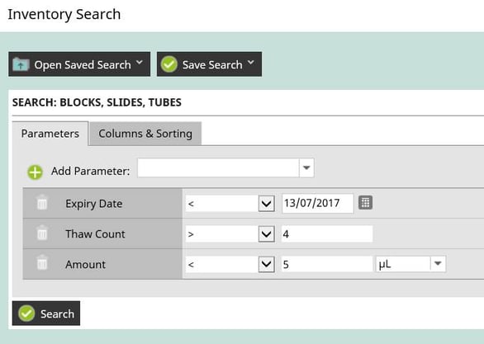Click the Open Saved Search button
This screenshot has width=484, height=344.
(x=79, y=64)
